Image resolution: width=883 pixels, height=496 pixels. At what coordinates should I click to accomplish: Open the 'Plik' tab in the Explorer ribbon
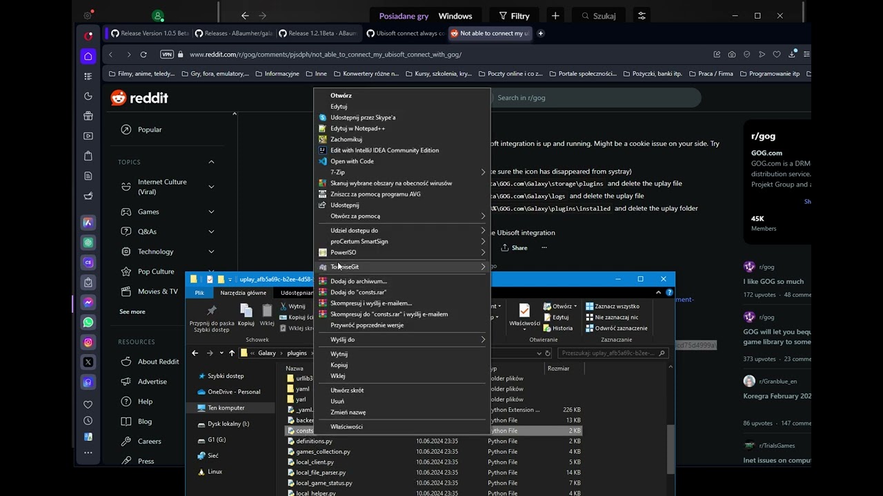(199, 293)
